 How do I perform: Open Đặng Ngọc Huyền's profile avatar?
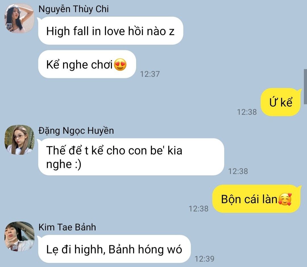19,140
